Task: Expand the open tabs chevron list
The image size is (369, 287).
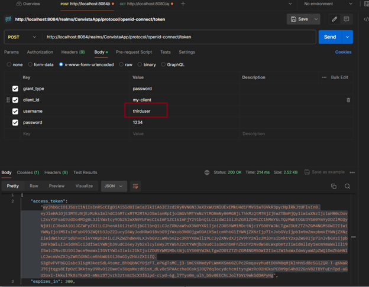Action: 290,4
